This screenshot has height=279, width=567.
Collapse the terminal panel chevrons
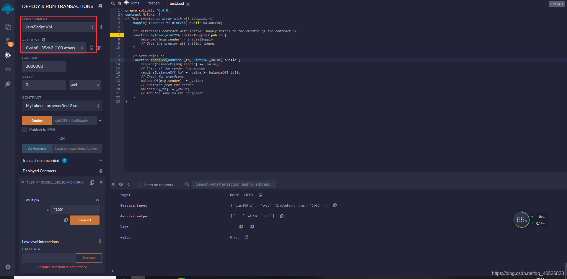113,184
